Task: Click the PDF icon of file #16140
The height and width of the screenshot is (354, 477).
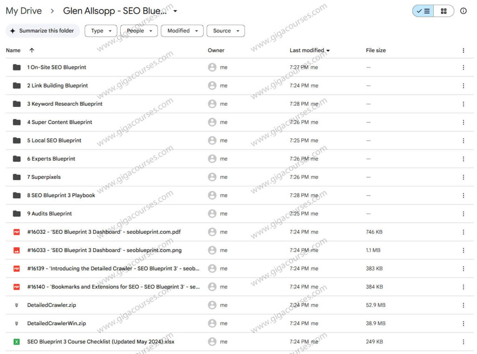Action: [x=17, y=286]
